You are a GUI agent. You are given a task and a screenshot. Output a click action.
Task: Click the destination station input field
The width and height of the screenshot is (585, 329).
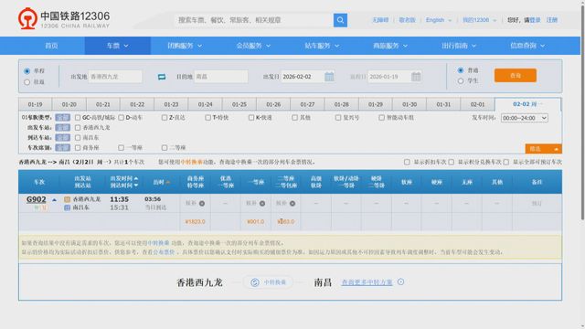click(221, 77)
